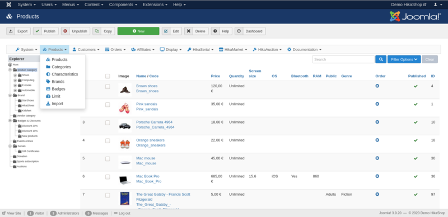Click the order icon for Porsche Carrera 4964
The image size is (448, 217).
pyautogui.click(x=377, y=122)
